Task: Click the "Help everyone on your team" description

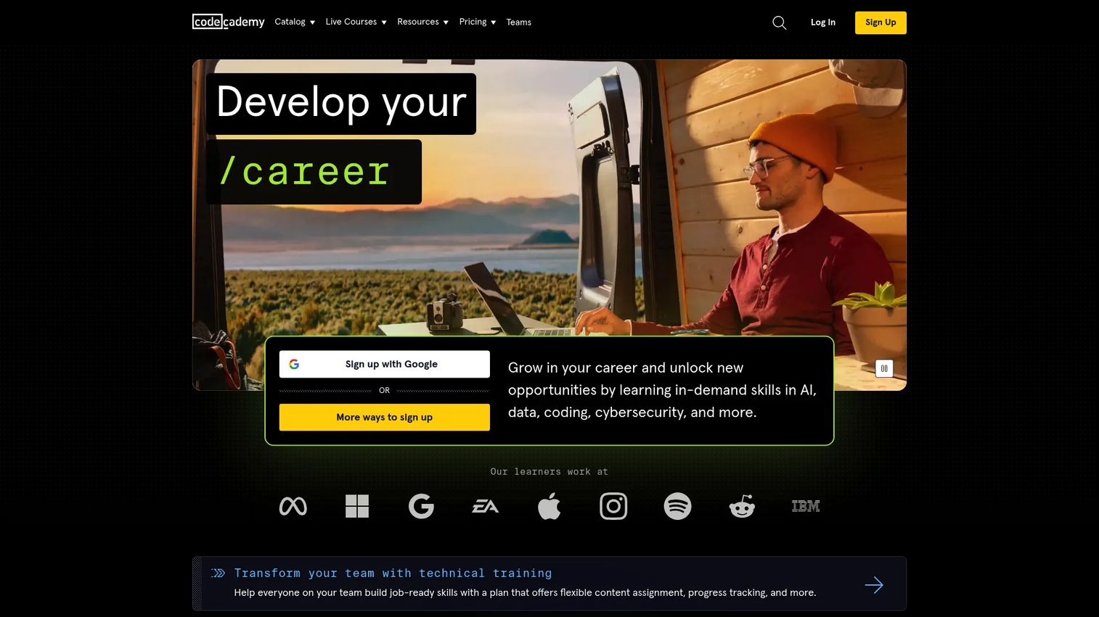Action: coord(525,592)
